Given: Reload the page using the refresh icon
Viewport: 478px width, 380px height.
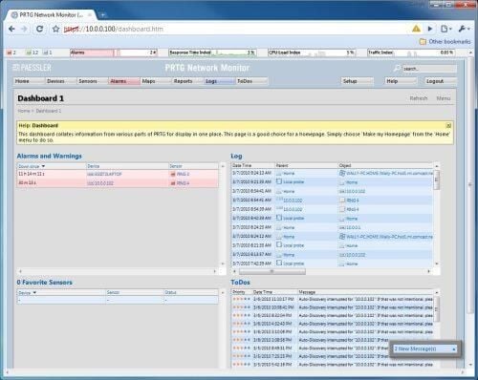Looking at the screenshot, I should [x=39, y=29].
